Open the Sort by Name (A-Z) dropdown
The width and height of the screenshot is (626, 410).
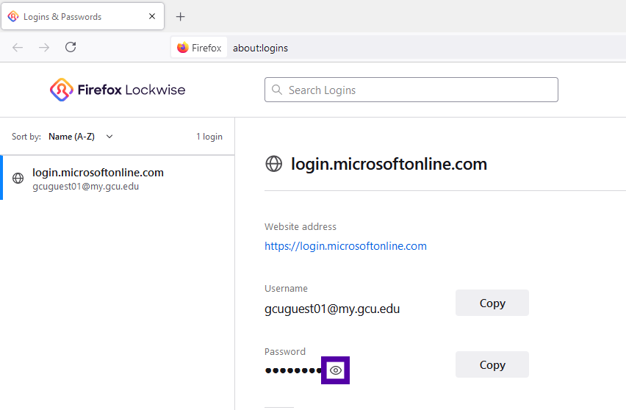pyautogui.click(x=81, y=137)
